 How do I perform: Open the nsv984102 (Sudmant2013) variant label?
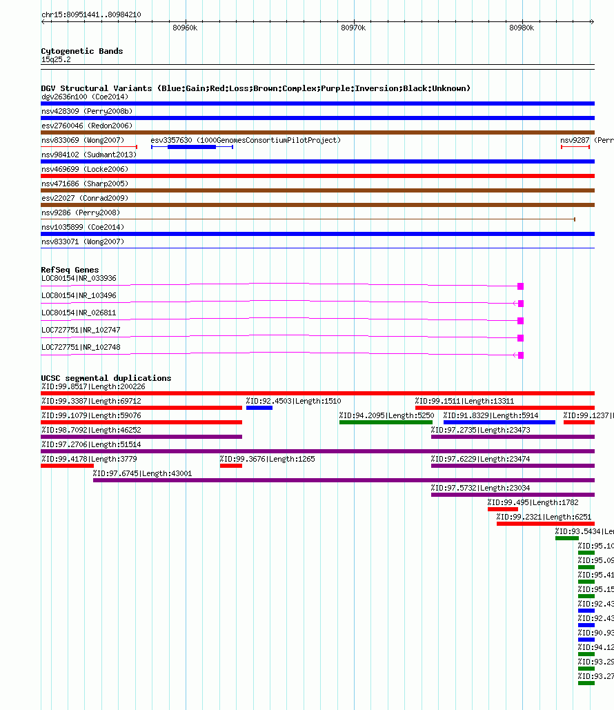[x=89, y=155]
